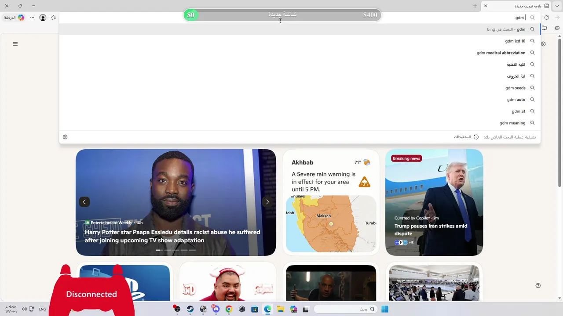The height and width of the screenshot is (316, 563).
Task: Open the browser profile icon
Action: (x=43, y=18)
